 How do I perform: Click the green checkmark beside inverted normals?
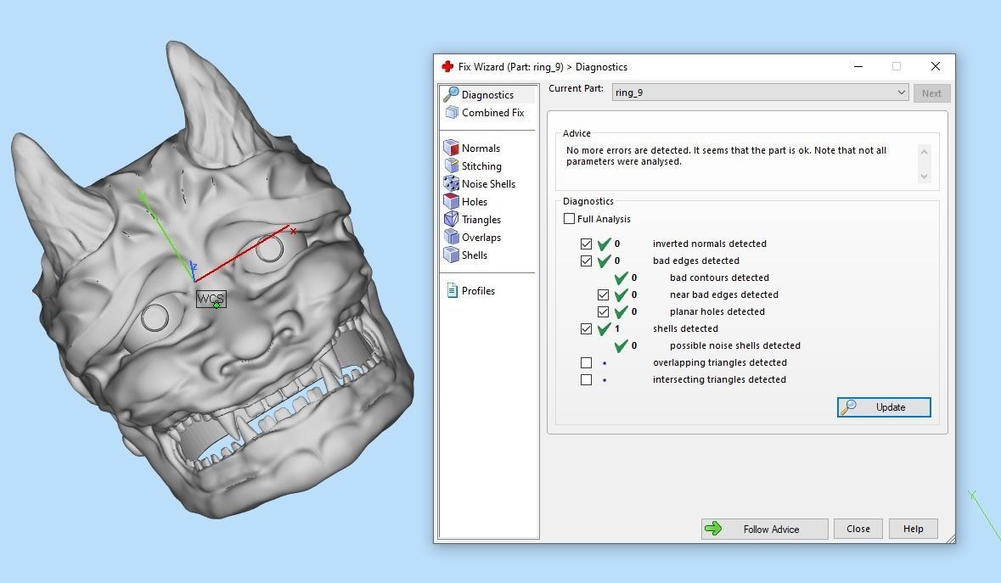click(x=604, y=244)
